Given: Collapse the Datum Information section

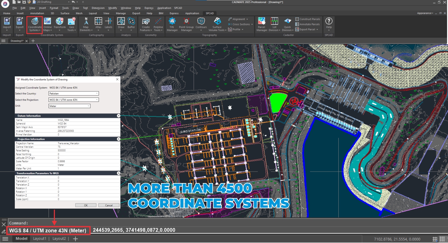Looking at the screenshot, I should pos(118,116).
